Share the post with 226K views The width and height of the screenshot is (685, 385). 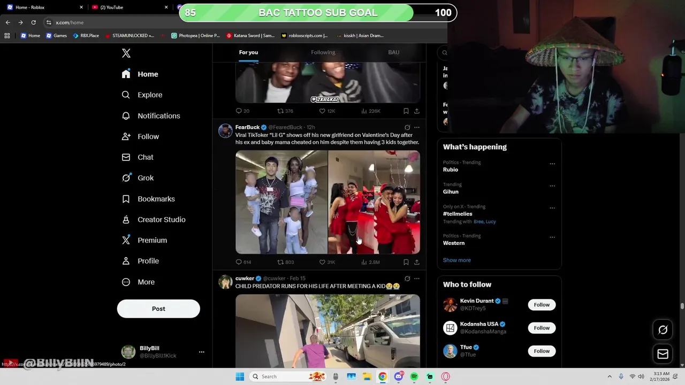[x=417, y=111]
